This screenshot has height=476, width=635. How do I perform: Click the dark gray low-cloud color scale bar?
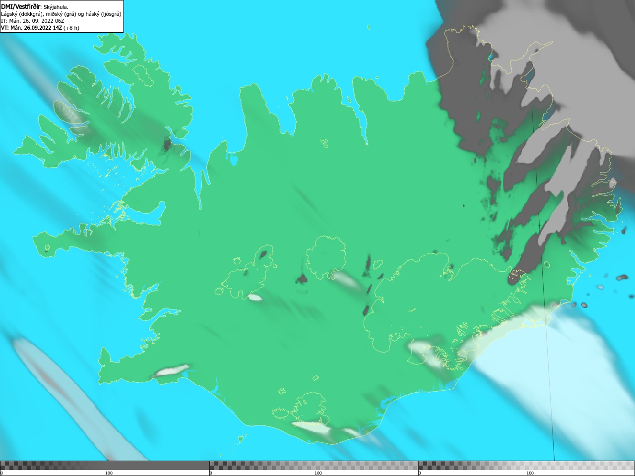[105, 465]
